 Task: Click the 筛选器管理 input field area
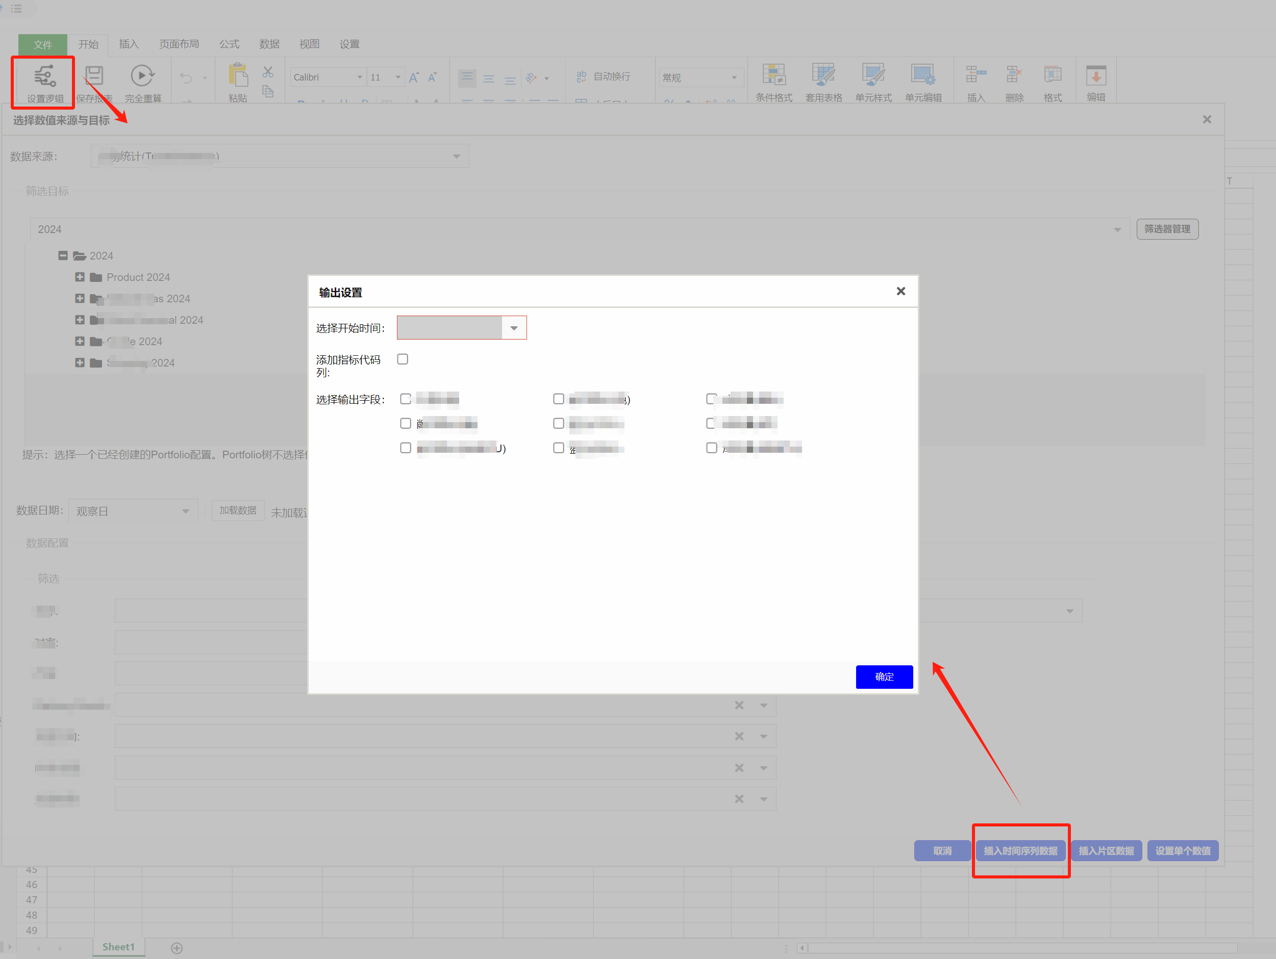(1169, 229)
